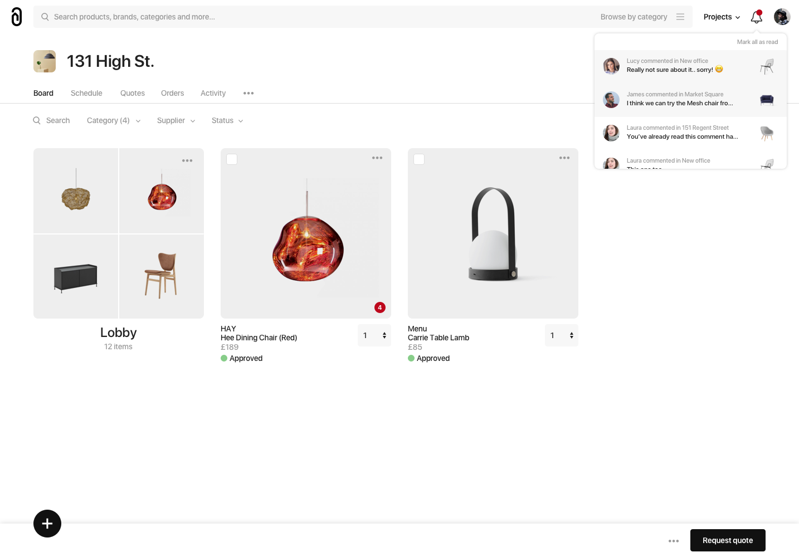Open the footer more options ellipsis
This screenshot has width=799, height=557.
tap(674, 541)
